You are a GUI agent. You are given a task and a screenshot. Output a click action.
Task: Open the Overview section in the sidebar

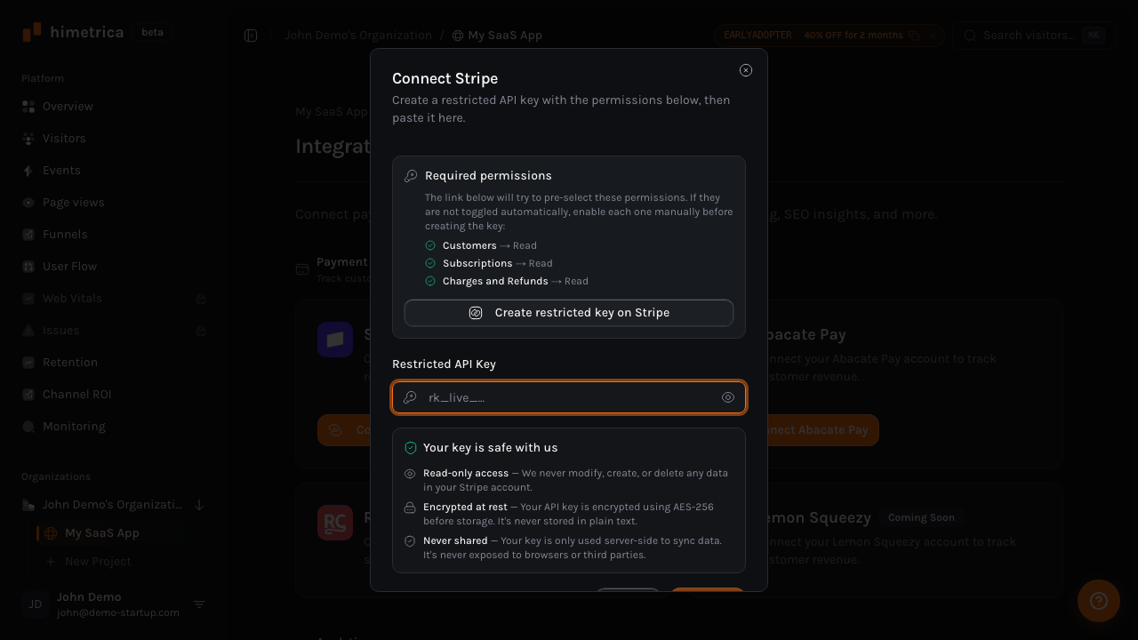68,107
